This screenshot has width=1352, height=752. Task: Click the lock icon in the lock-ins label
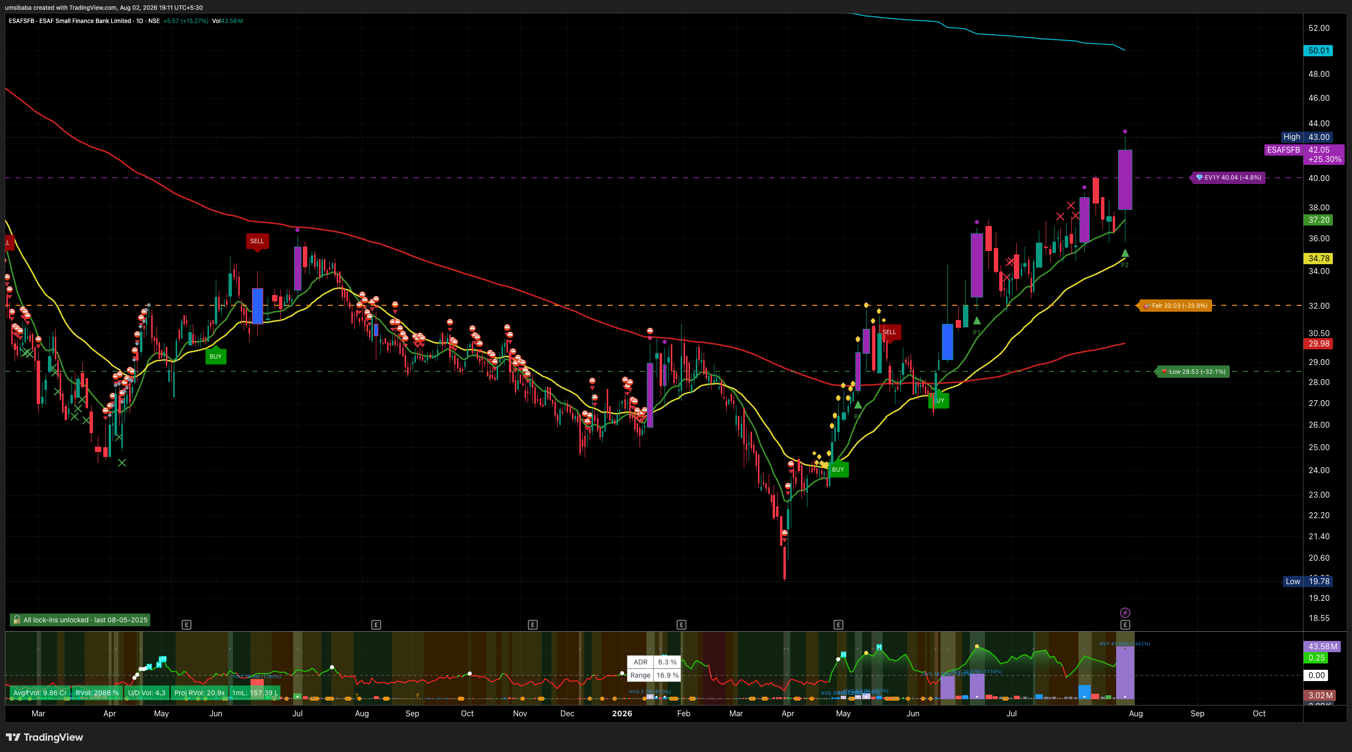pyautogui.click(x=17, y=620)
